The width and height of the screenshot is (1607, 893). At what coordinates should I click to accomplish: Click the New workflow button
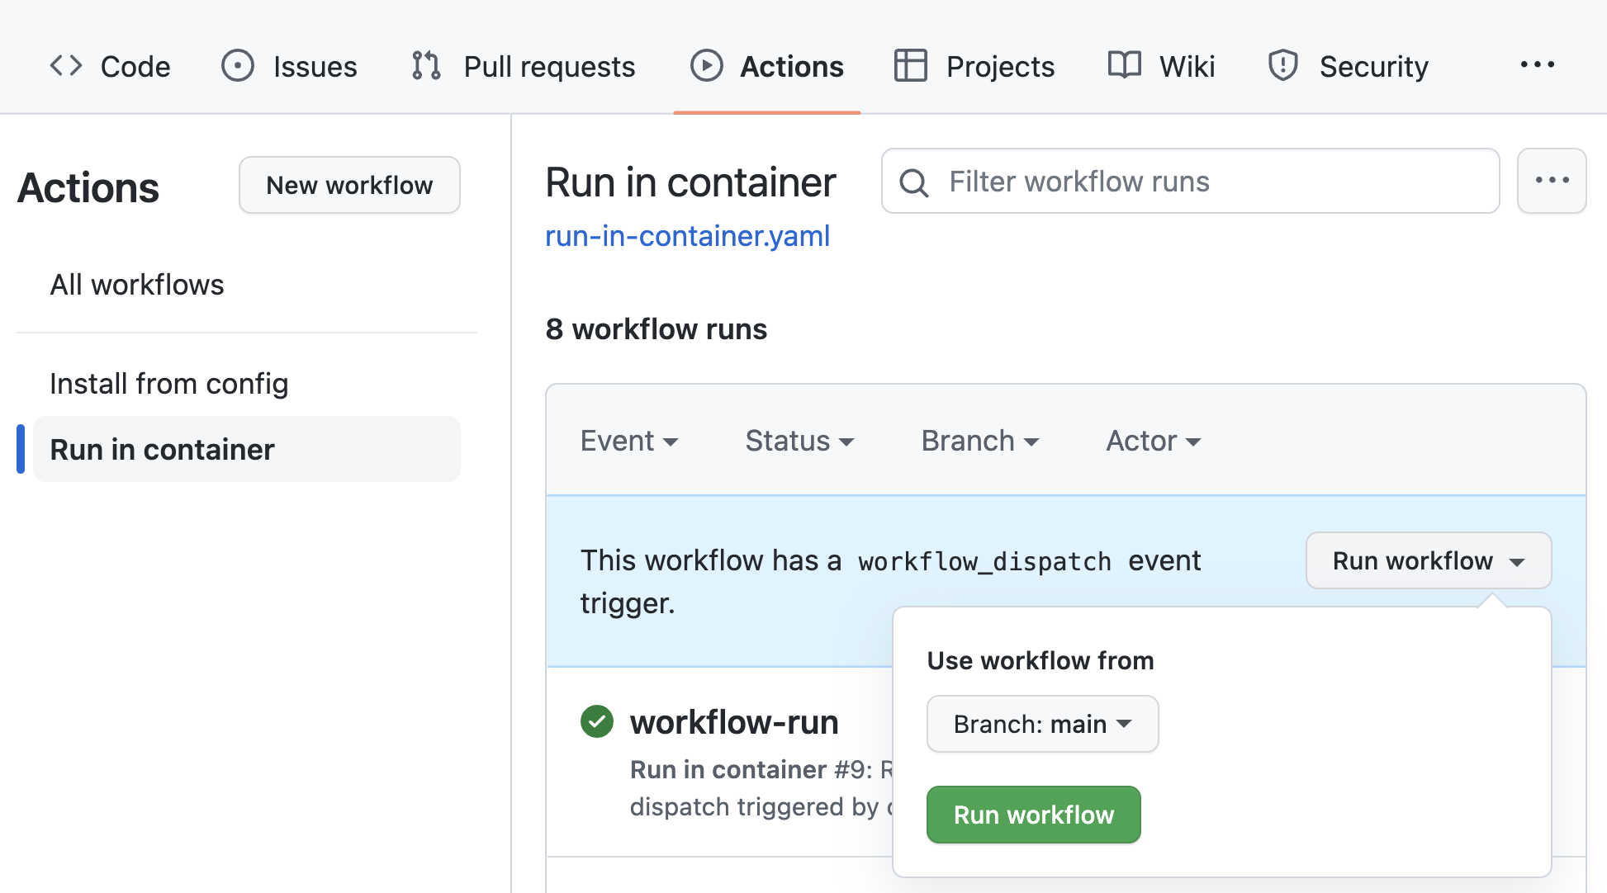(x=349, y=185)
